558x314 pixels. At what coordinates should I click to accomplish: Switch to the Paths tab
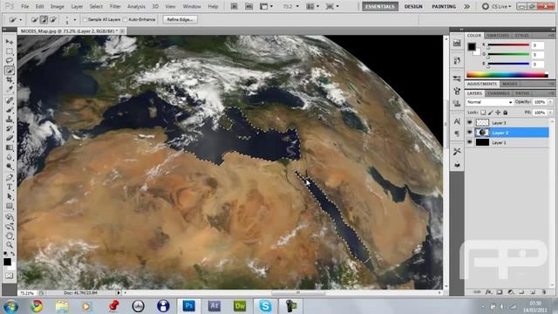(522, 93)
